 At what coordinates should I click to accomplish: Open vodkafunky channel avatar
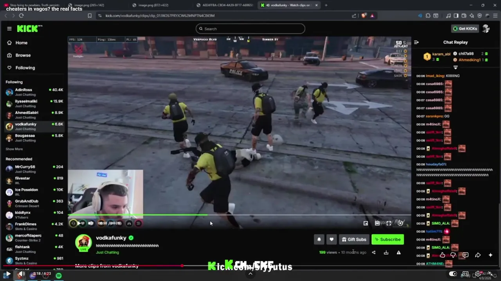click(x=83, y=243)
